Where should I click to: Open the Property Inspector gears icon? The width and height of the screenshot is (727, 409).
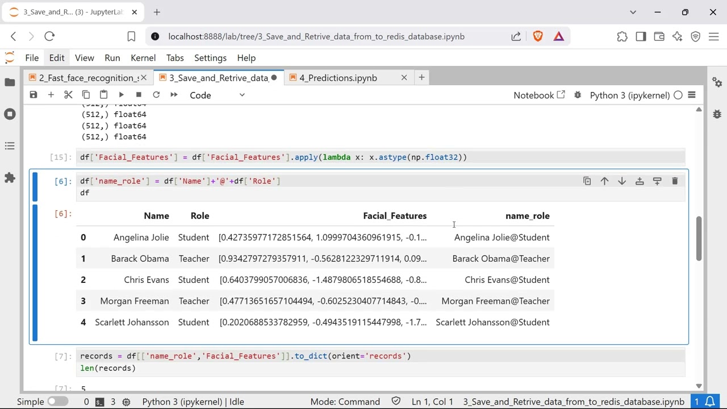717,82
